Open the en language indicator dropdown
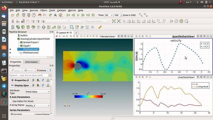The width and height of the screenshot is (213, 120). coord(189,2)
